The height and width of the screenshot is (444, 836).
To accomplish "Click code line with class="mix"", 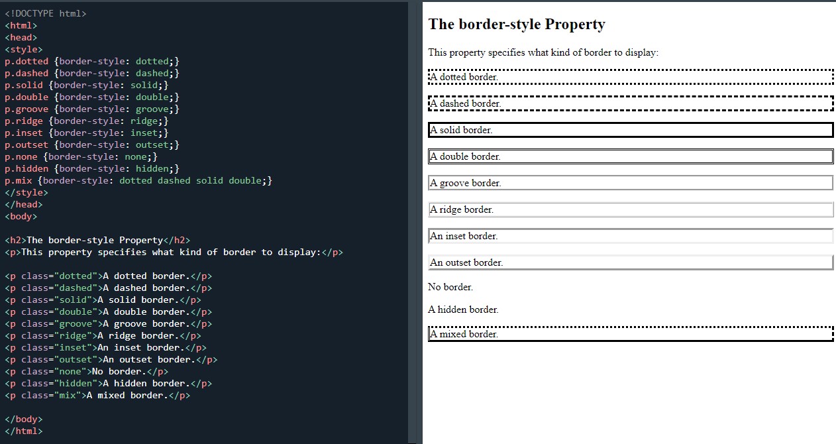I will [97, 395].
